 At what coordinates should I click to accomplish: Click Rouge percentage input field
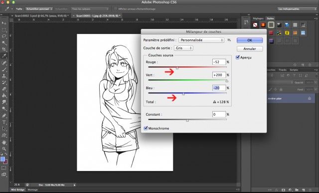219,62
